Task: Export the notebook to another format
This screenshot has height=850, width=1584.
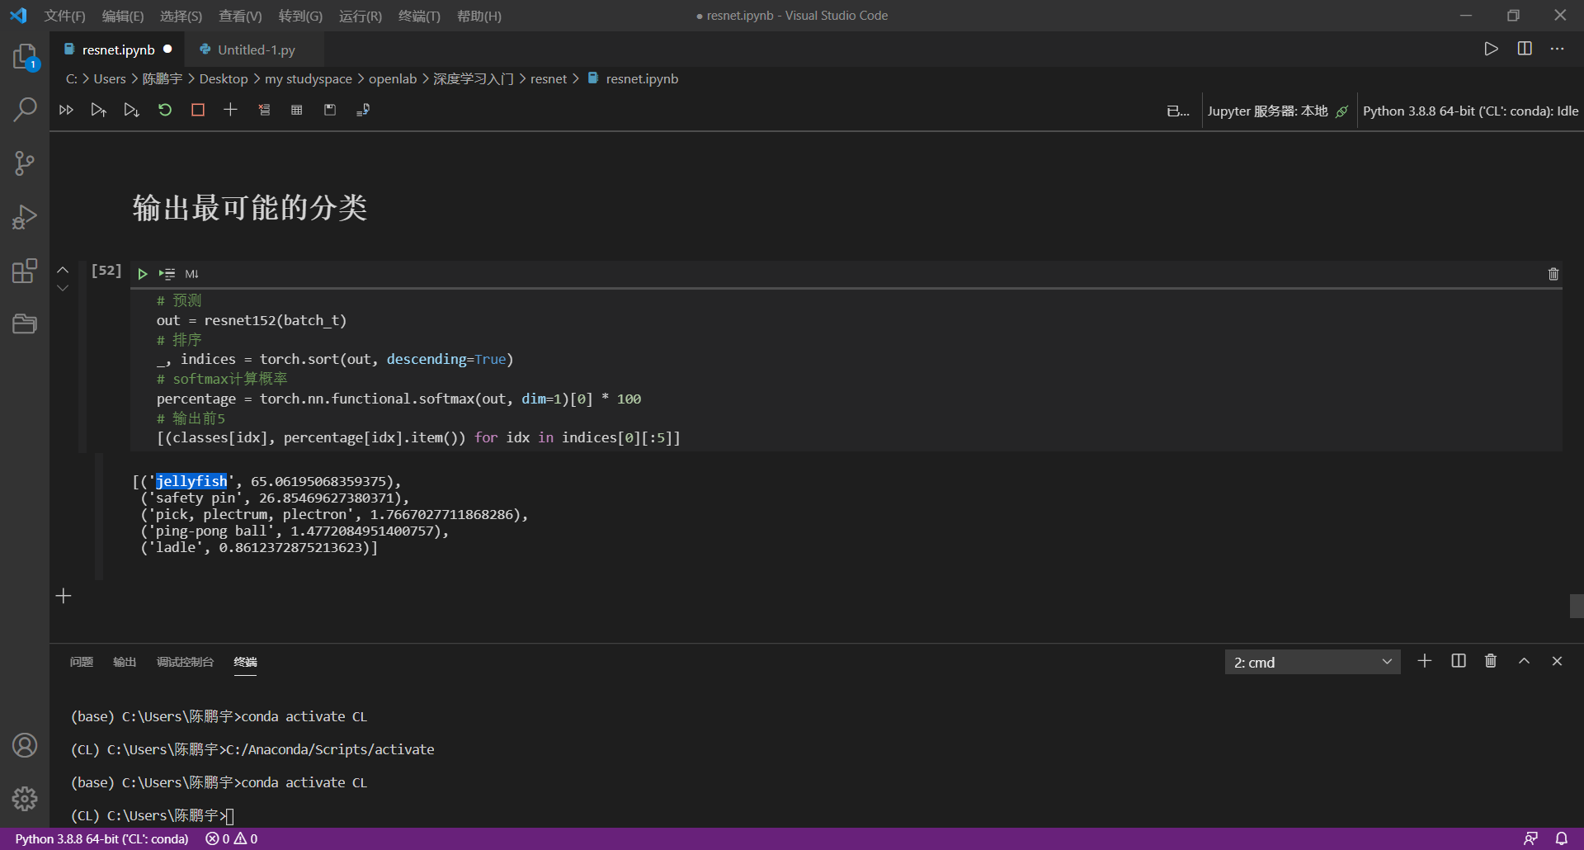Action: (x=363, y=110)
